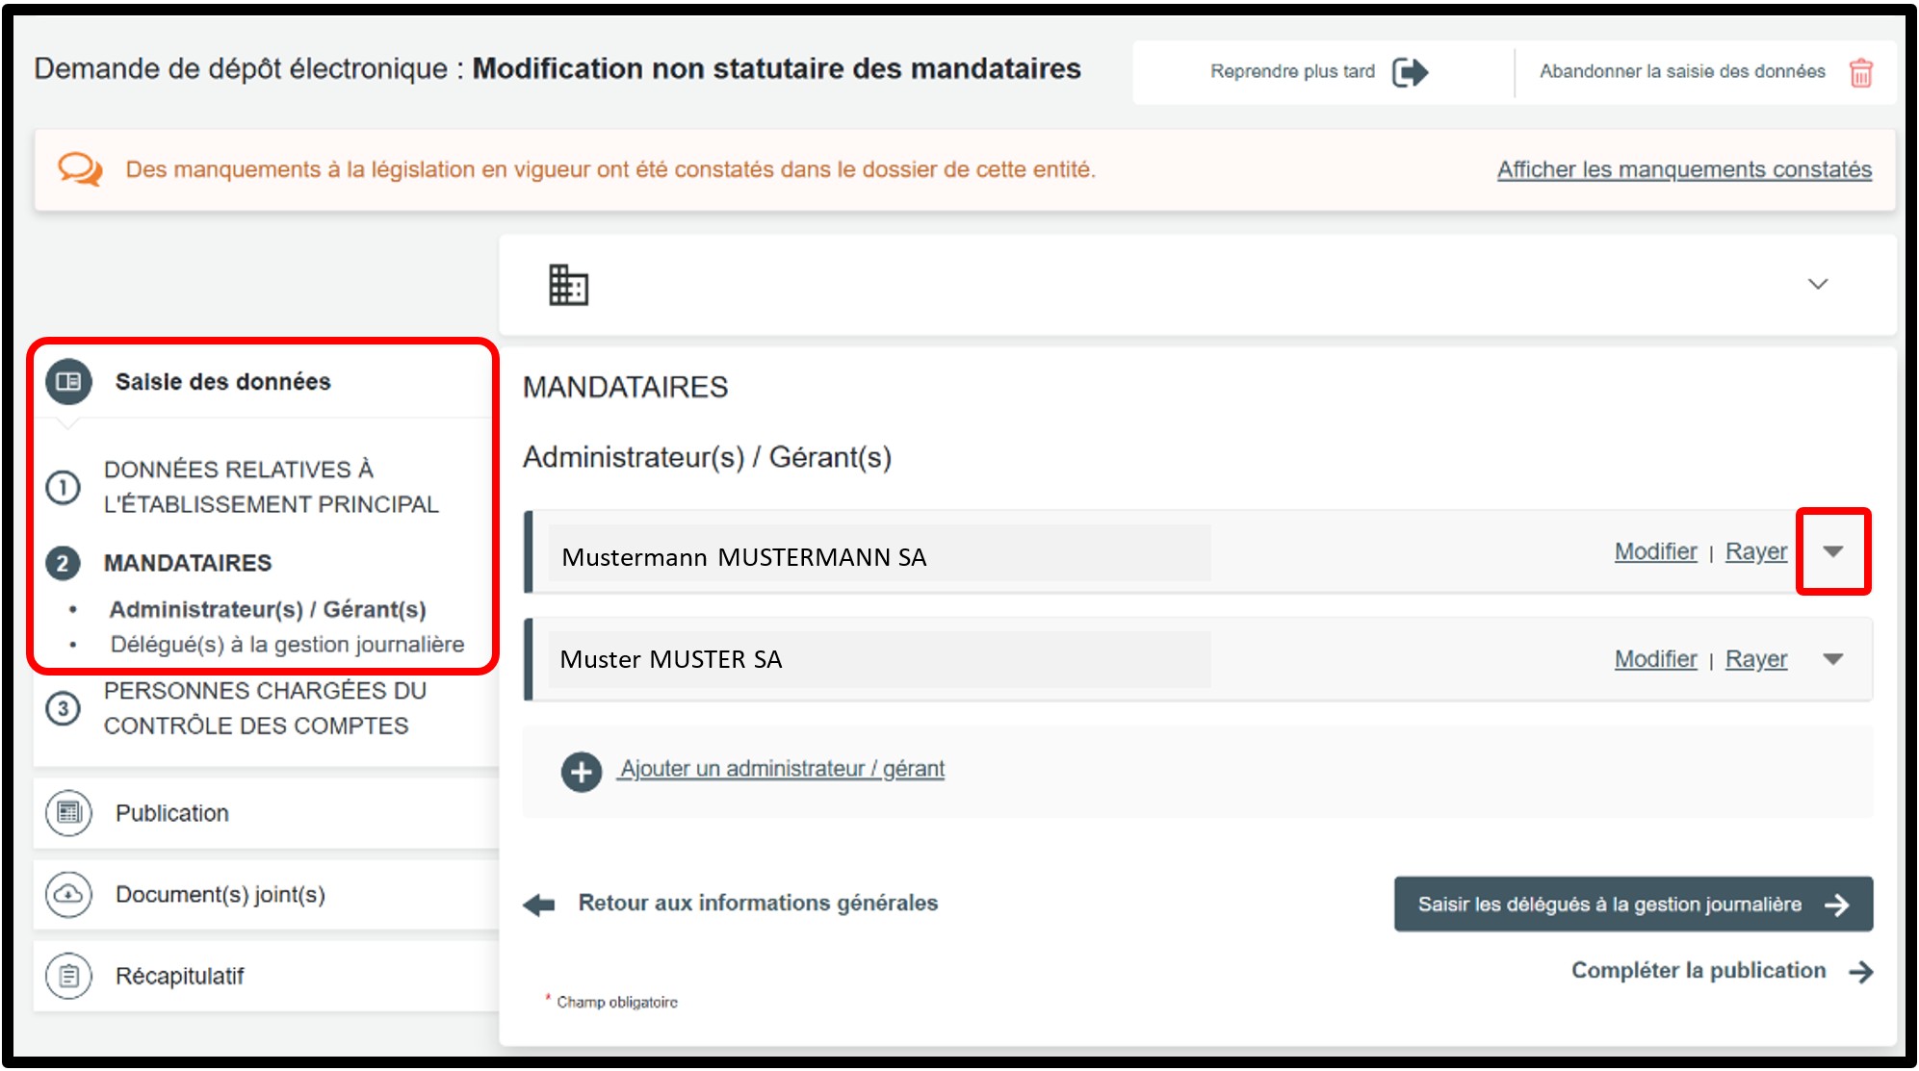Image resolution: width=1919 pixels, height=1071 pixels.
Task: Open step 1 Données relatives à l'établissement principal
Action: point(270,487)
